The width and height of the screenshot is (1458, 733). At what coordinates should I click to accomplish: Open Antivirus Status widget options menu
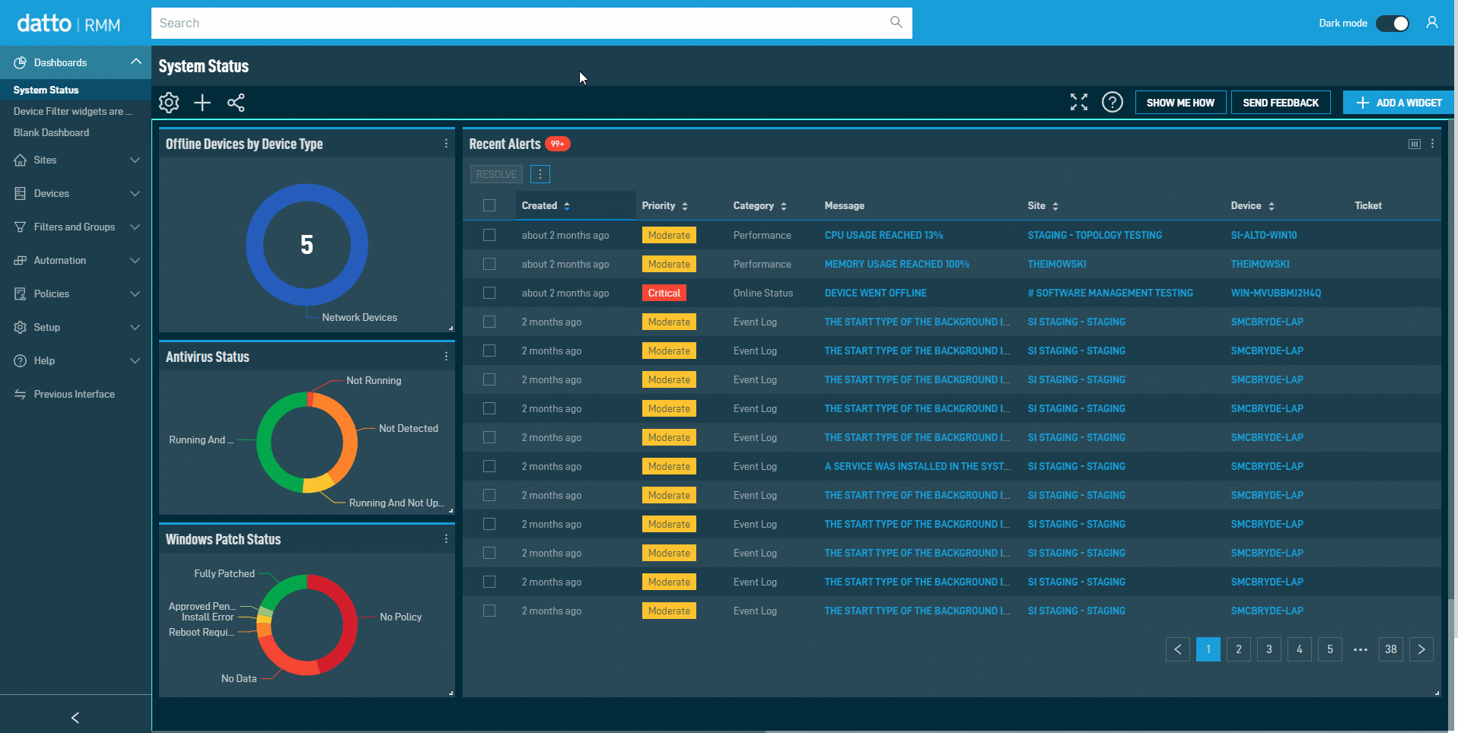coord(446,356)
